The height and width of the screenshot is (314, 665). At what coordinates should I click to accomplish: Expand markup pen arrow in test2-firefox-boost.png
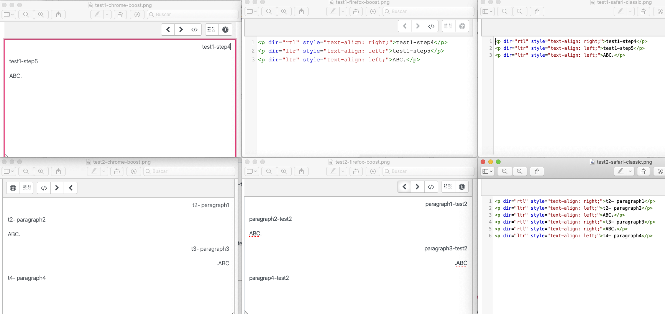pyautogui.click(x=343, y=171)
